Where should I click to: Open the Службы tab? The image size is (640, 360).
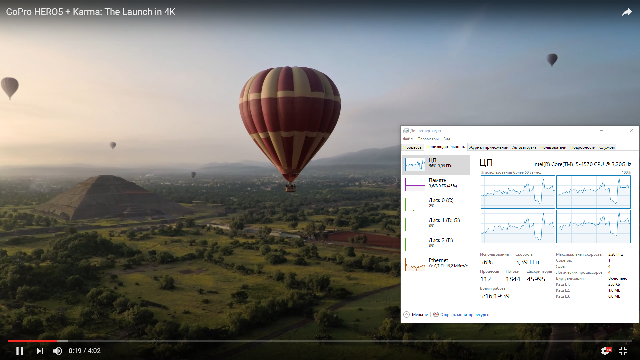click(607, 147)
